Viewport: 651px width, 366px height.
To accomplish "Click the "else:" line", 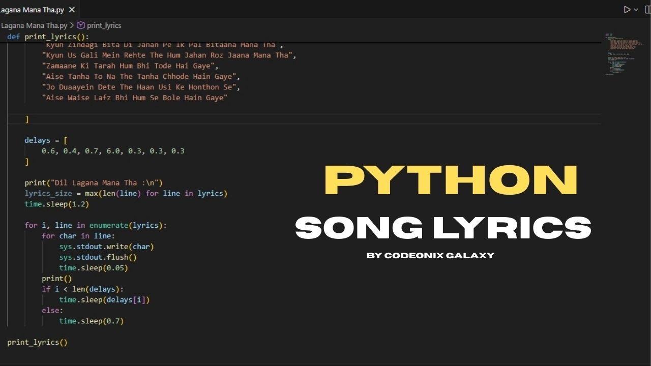I will tap(52, 310).
